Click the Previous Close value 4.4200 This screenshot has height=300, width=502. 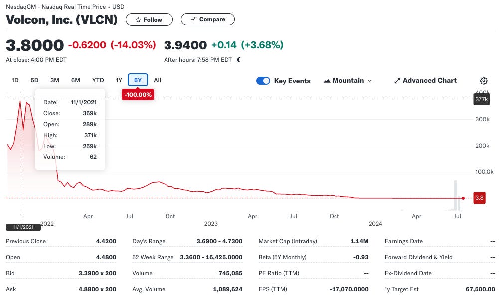point(106,241)
